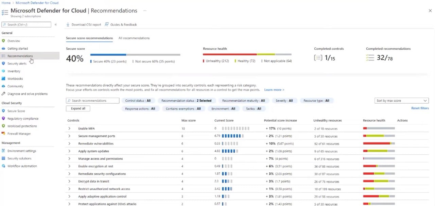The width and height of the screenshot is (435, 206).
Task: Switch to the All recommendations tab
Action: click(x=134, y=38)
